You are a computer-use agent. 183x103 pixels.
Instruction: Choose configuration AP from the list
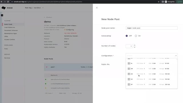(152, 84)
